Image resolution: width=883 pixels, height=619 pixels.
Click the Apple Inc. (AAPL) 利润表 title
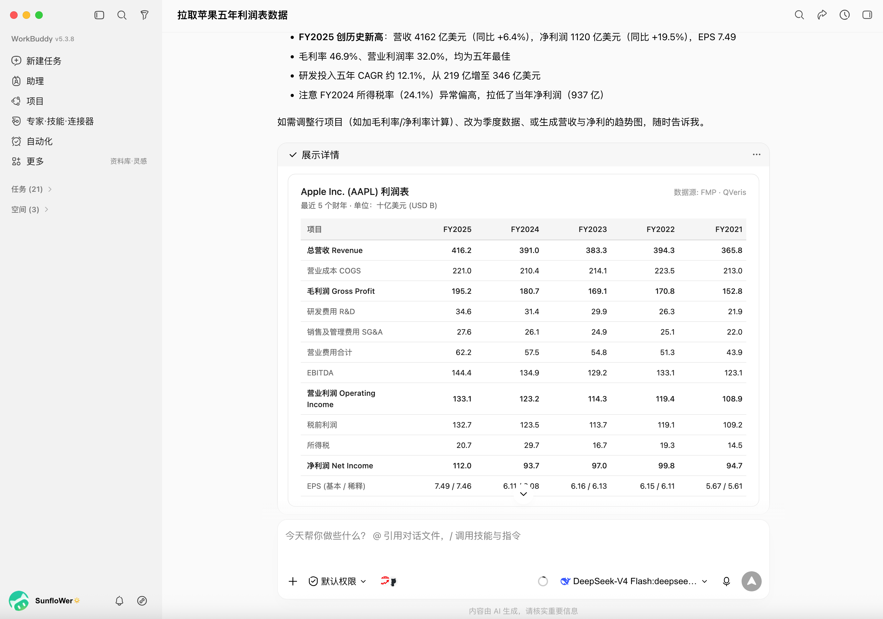pos(354,191)
